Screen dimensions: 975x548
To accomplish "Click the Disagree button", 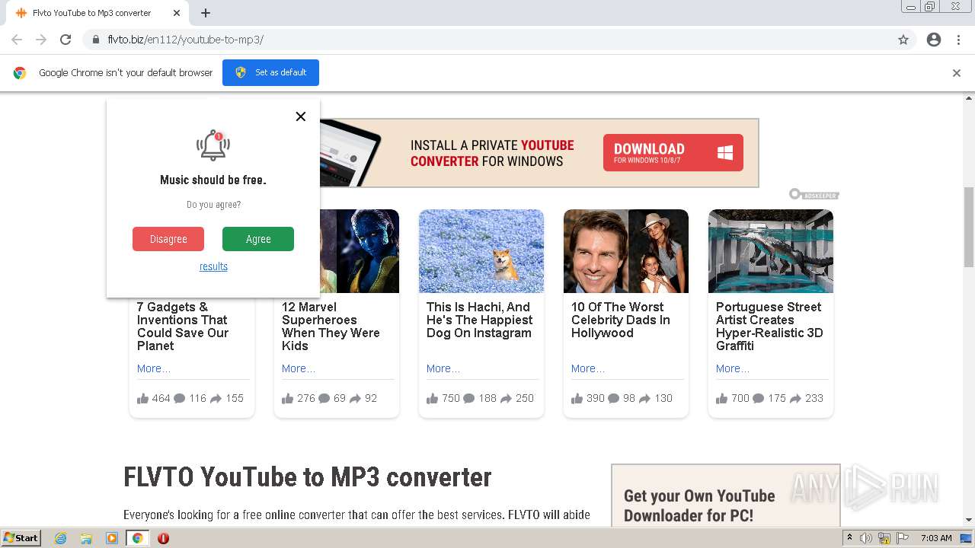I will tap(168, 239).
